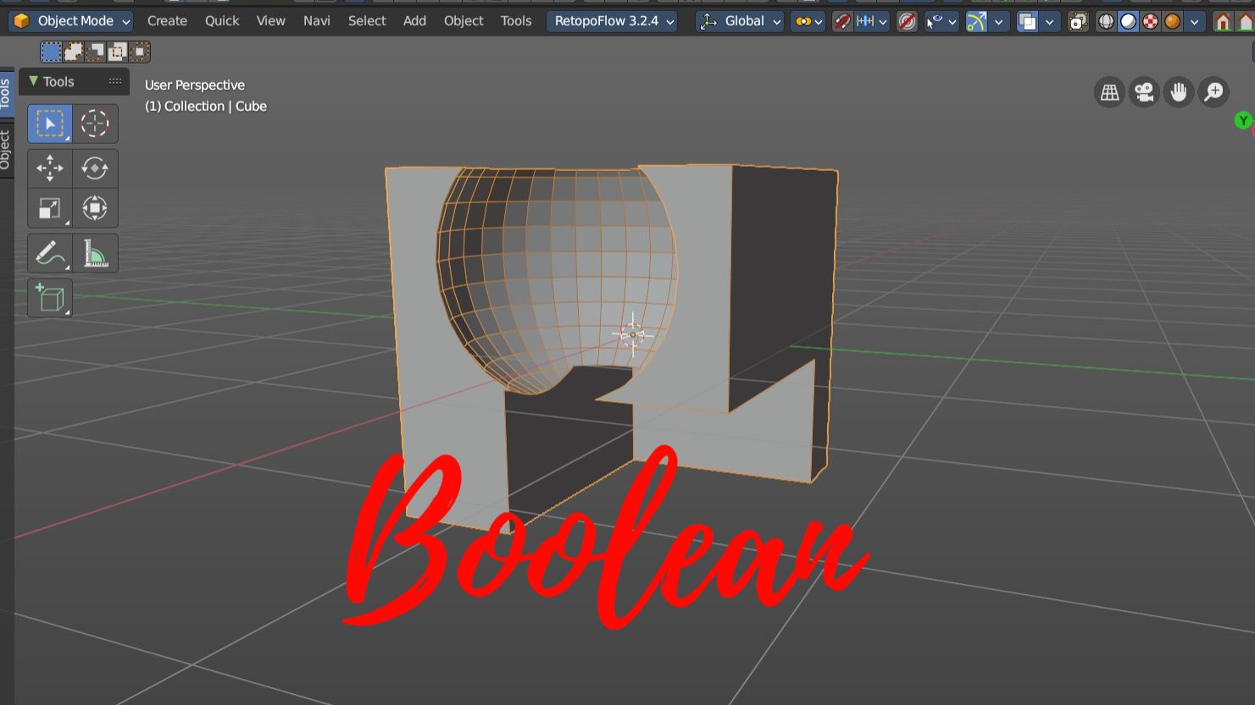Switch to the Tools sidebar tab
The width and height of the screenshot is (1255, 705).
(6, 93)
